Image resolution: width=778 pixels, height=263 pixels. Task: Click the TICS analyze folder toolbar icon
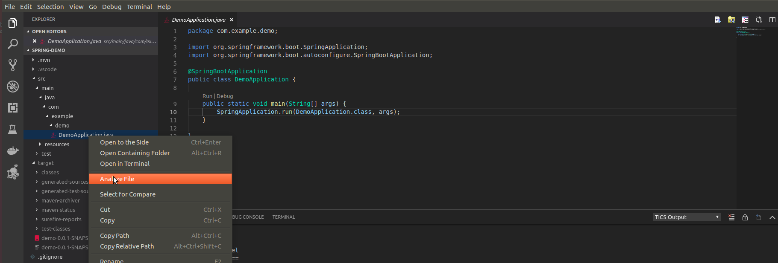coord(731,20)
